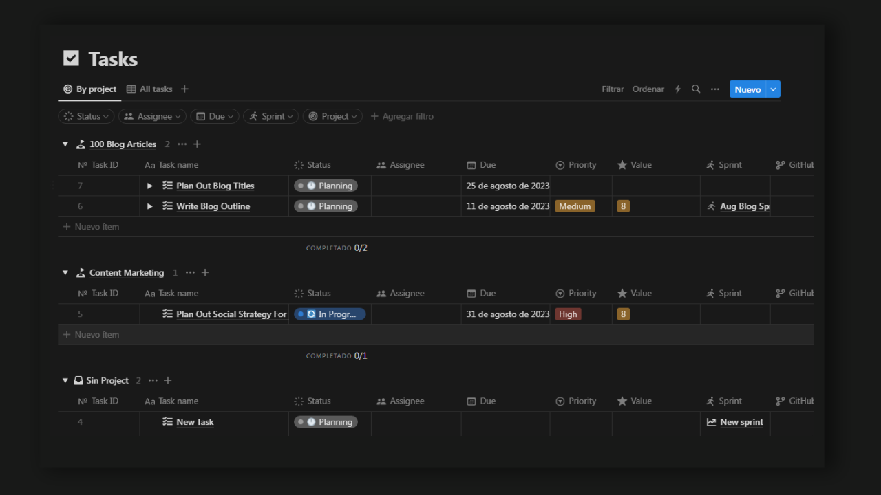
Task: Open the Due filter dropdown
Action: [x=215, y=116]
